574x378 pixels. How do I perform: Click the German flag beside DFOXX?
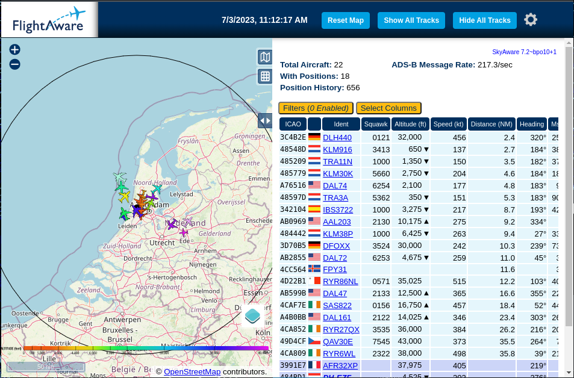tap(314, 246)
